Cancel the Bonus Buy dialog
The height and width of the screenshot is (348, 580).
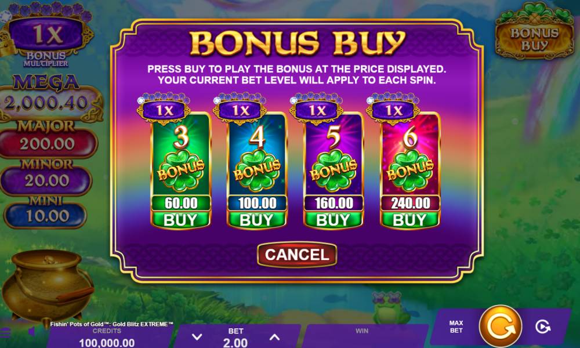[x=297, y=255]
